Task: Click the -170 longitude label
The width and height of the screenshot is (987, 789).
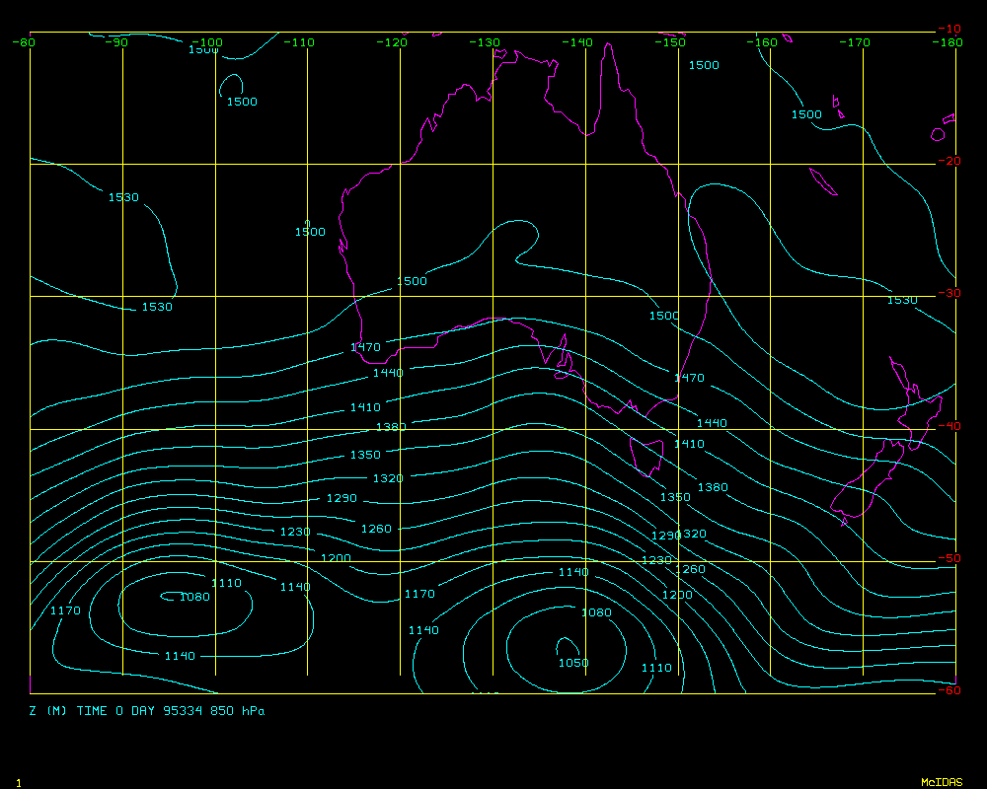Action: click(x=855, y=42)
